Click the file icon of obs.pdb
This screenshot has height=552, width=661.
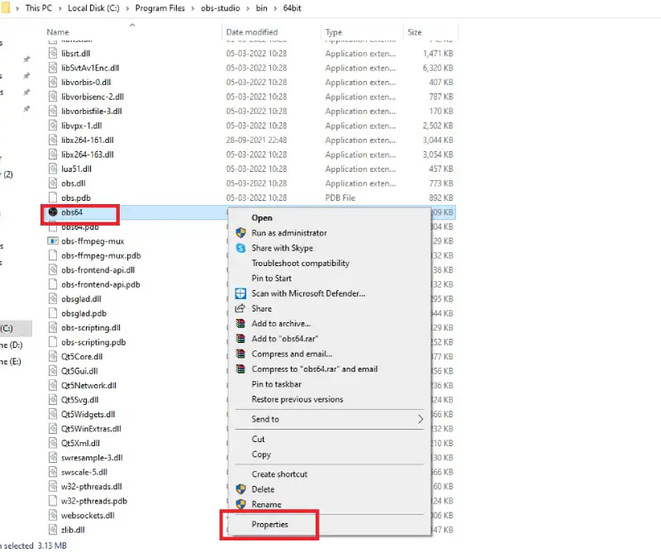coord(53,197)
